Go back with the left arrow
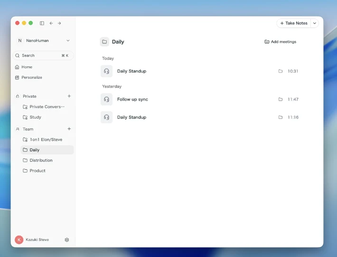 pyautogui.click(x=51, y=23)
